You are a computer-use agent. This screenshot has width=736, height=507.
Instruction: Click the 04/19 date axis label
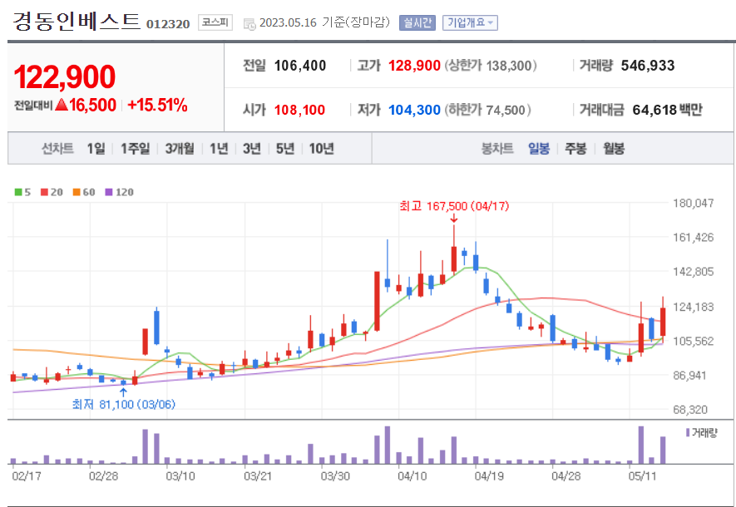[489, 476]
